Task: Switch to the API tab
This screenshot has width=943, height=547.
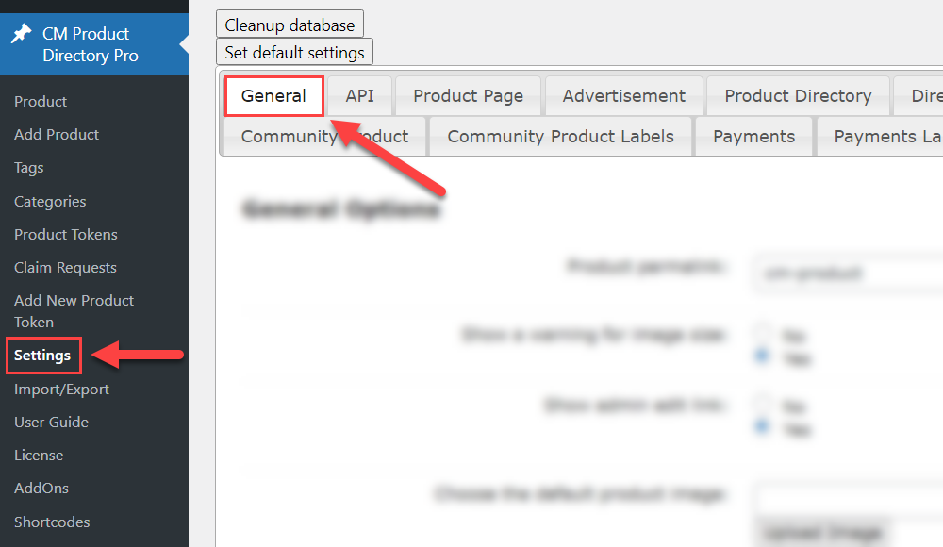Action: tap(359, 95)
